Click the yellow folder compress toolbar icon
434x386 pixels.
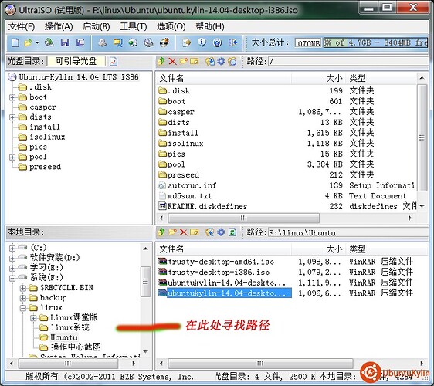pyautogui.click(x=118, y=42)
